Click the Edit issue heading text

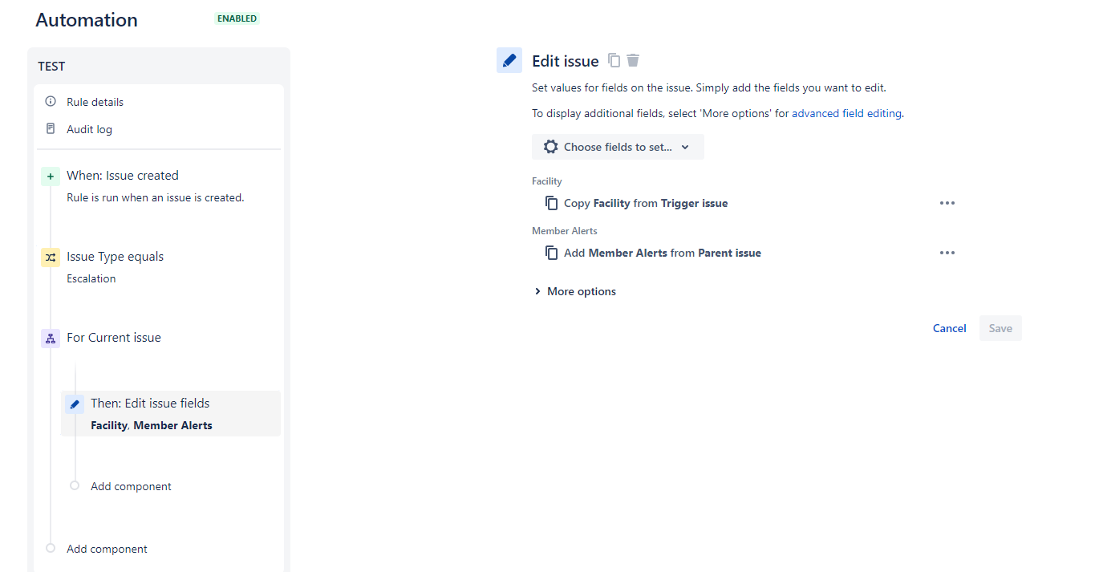(x=566, y=61)
